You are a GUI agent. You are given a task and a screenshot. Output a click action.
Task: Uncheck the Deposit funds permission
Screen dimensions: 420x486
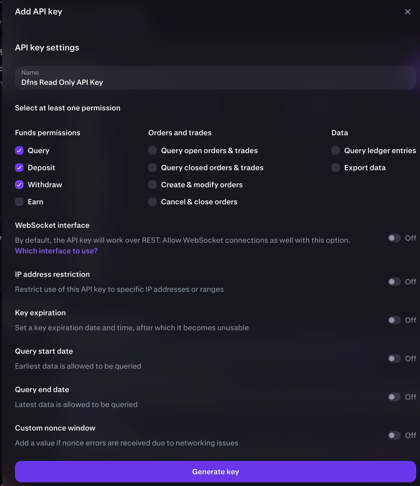pos(19,168)
